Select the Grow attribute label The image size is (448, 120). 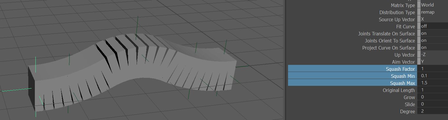[409, 97]
